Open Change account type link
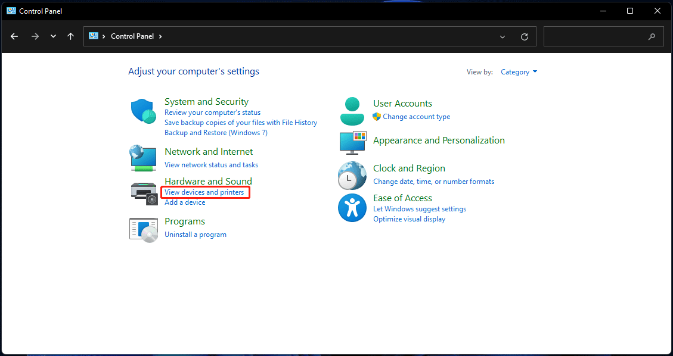 416,117
